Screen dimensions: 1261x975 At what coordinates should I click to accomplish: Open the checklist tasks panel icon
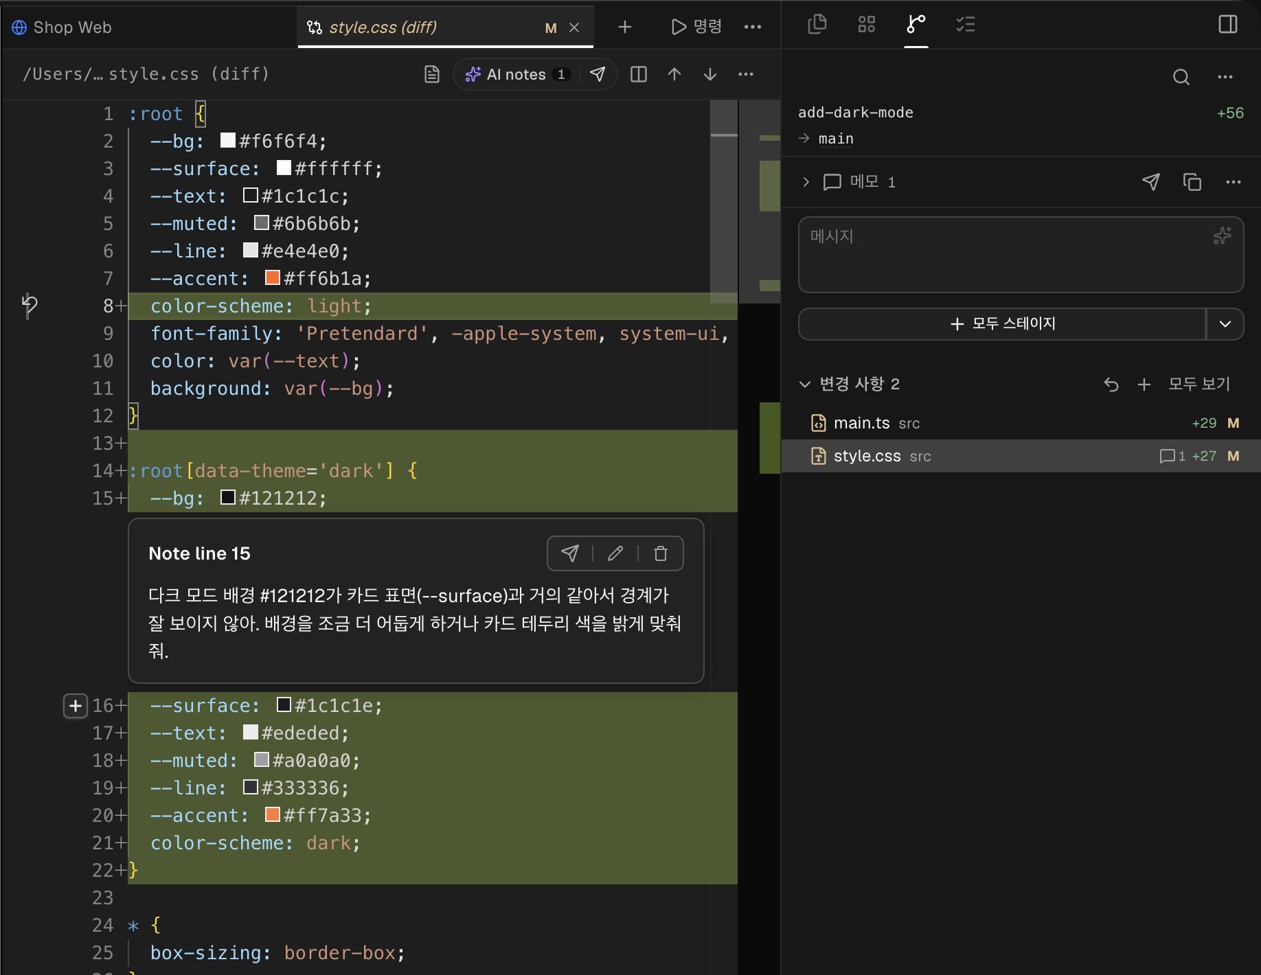(966, 25)
